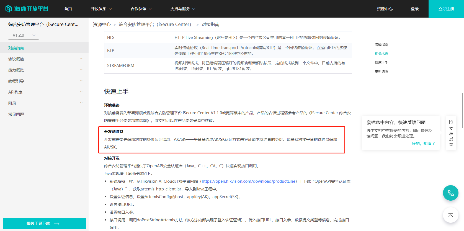Click the 环境准备 subheading
This screenshot has height=231, width=464.
(112, 105)
